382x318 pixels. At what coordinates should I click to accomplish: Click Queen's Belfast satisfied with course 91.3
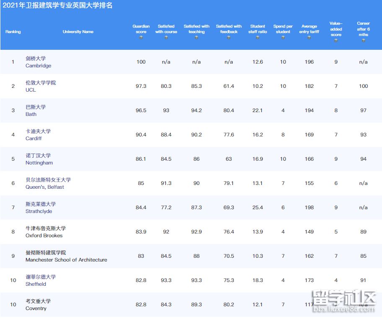pyautogui.click(x=166, y=183)
